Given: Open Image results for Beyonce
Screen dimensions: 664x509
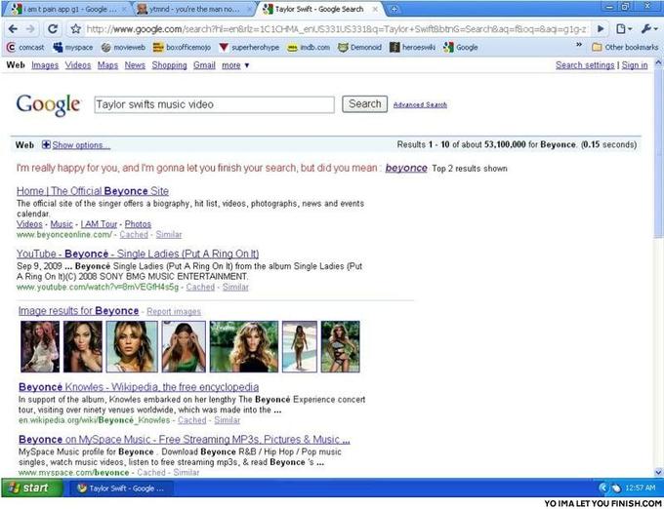Looking at the screenshot, I should click(78, 311).
